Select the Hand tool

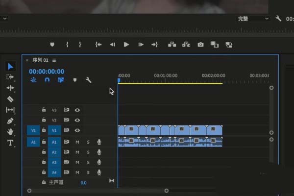pyautogui.click(x=10, y=131)
